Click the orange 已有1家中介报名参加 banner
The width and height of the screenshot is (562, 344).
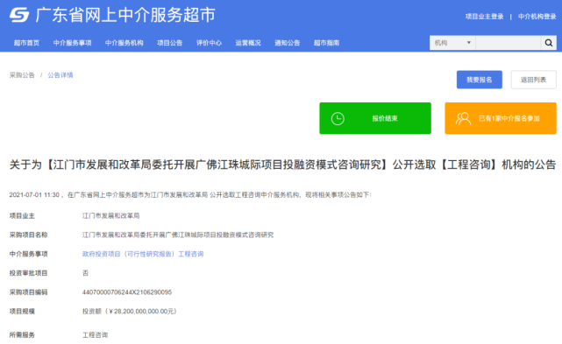pos(501,118)
